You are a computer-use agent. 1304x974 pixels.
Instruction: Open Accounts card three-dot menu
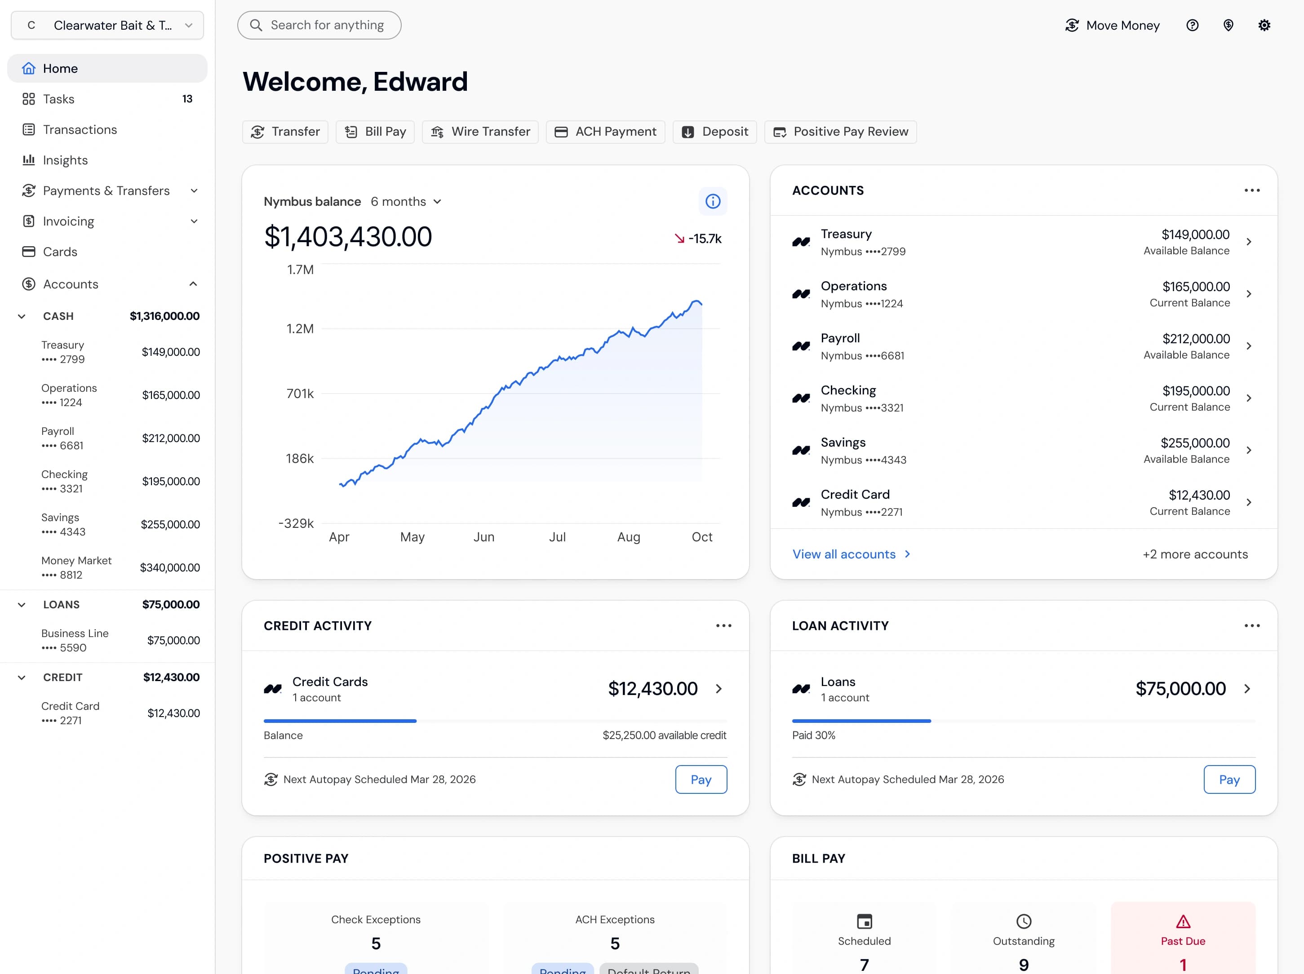click(1251, 190)
